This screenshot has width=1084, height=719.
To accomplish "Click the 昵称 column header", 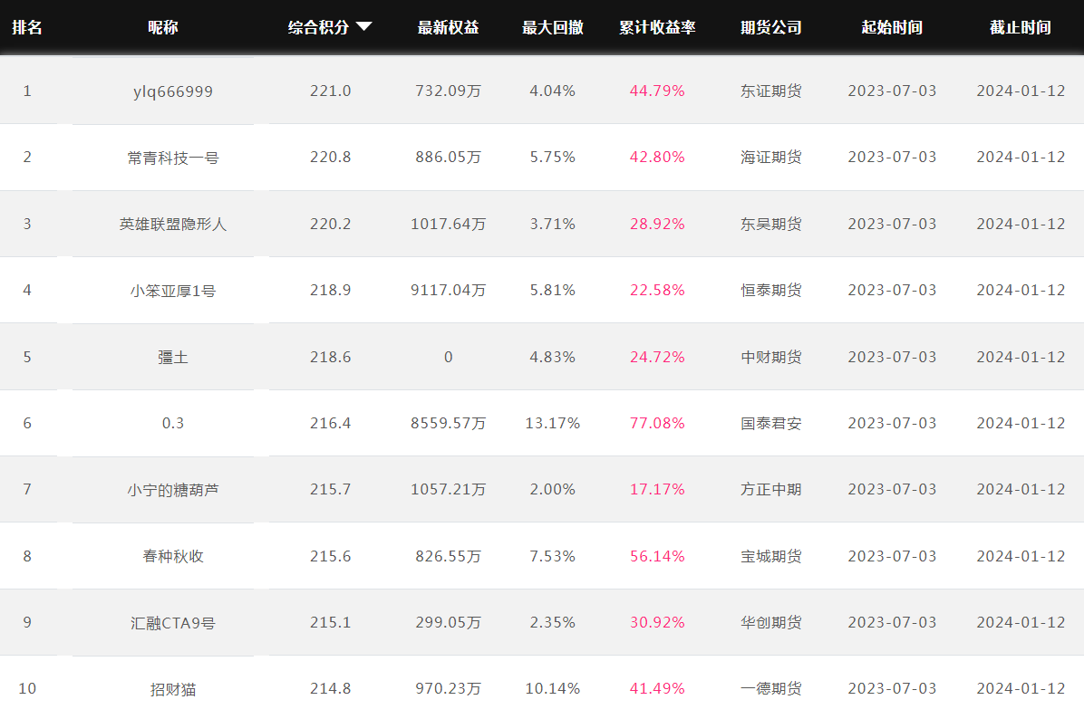I will tap(163, 28).
